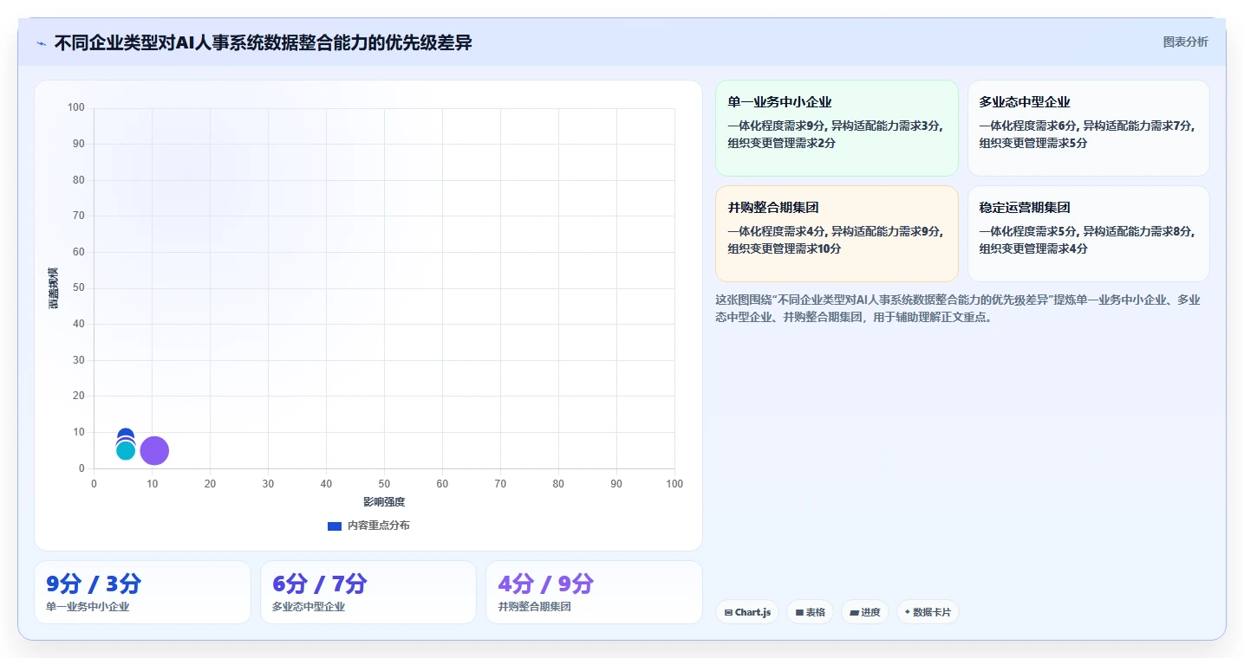
Task: Click the 数据卡片 tag chip
Action: [x=928, y=612]
